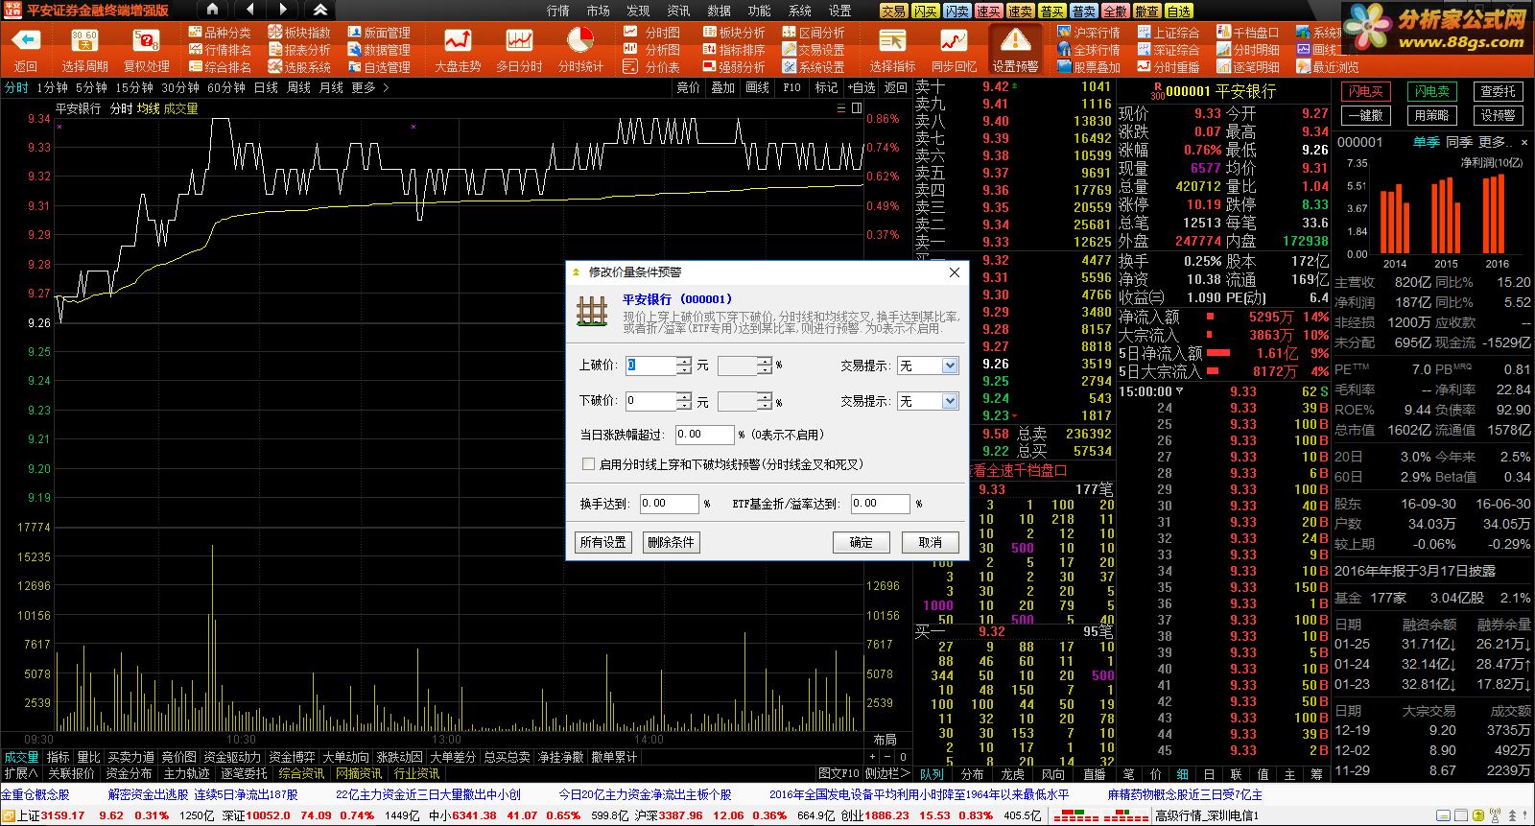Viewport: 1535px width, 826px height.
Task: Click 查委托 button
Action: pos(1499,91)
